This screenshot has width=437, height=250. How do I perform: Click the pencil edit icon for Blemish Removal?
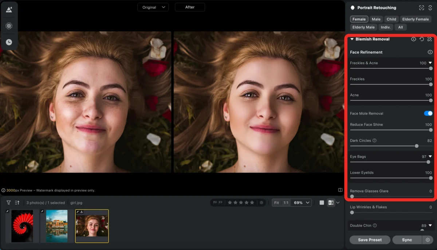[430, 39]
